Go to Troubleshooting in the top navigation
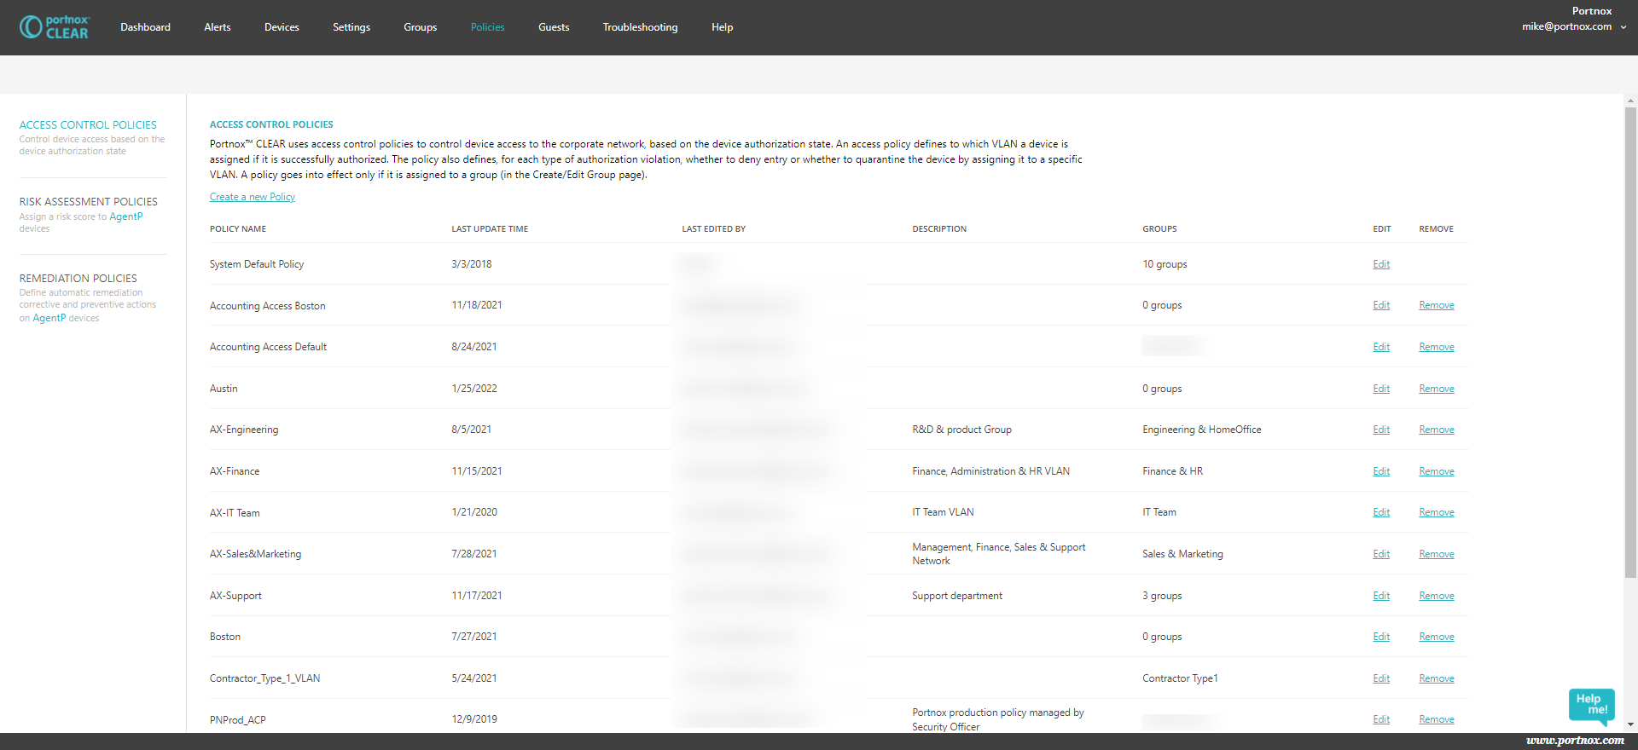Viewport: 1638px width, 750px height. point(640,27)
